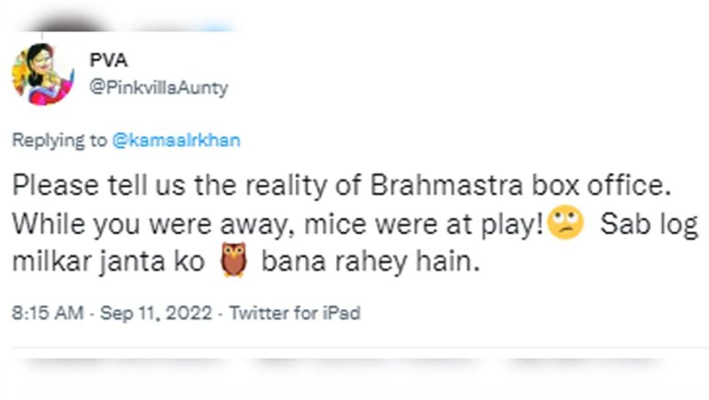Click the words "Sab log"

click(649, 224)
